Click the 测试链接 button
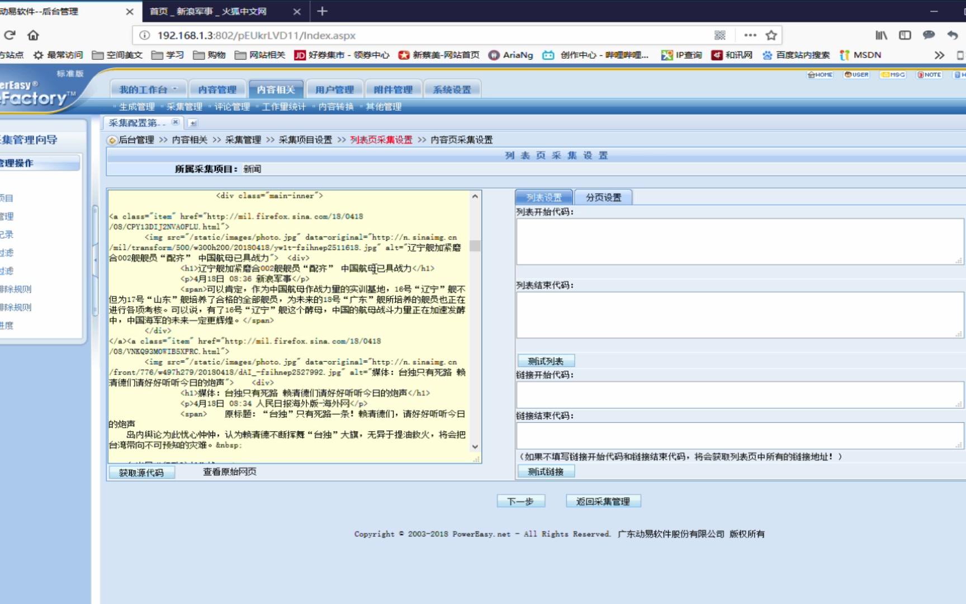This screenshot has width=966, height=604. pyautogui.click(x=546, y=471)
